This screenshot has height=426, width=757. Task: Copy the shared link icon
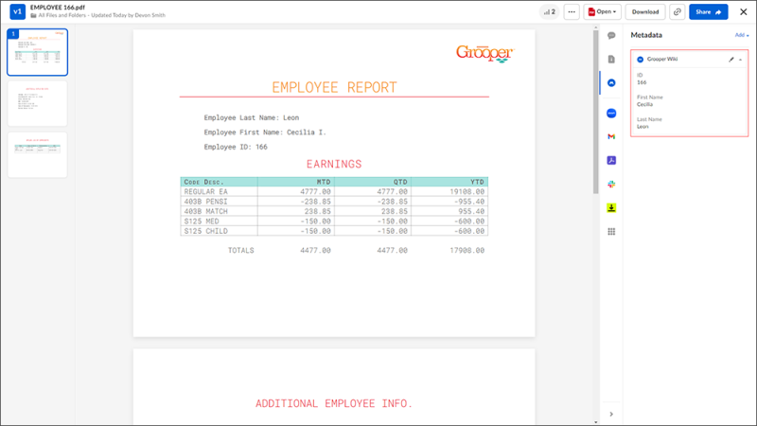677,12
